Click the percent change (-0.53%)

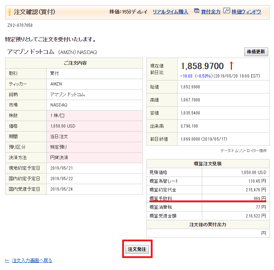[x=204, y=76]
